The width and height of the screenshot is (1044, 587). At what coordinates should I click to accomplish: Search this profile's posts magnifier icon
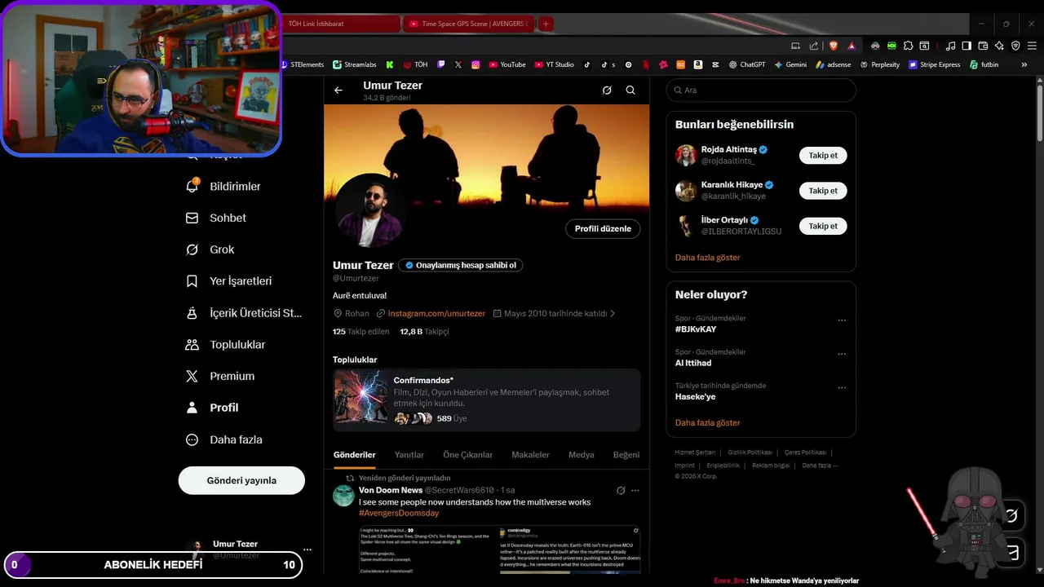point(630,90)
